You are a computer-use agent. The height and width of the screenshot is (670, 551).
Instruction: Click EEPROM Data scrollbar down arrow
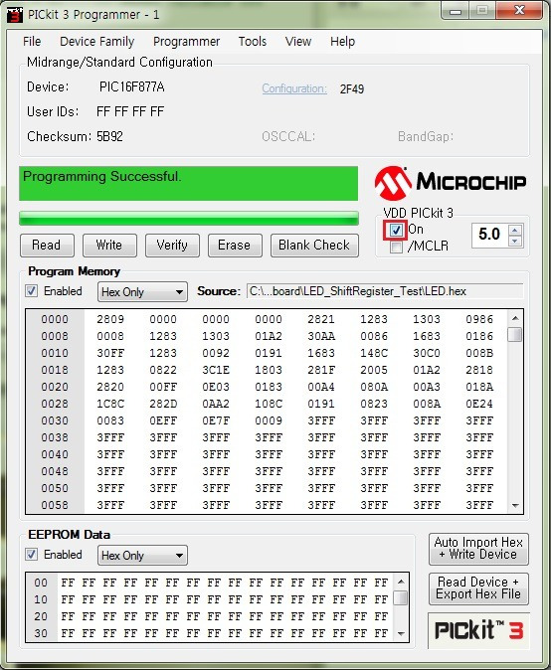pos(401,633)
